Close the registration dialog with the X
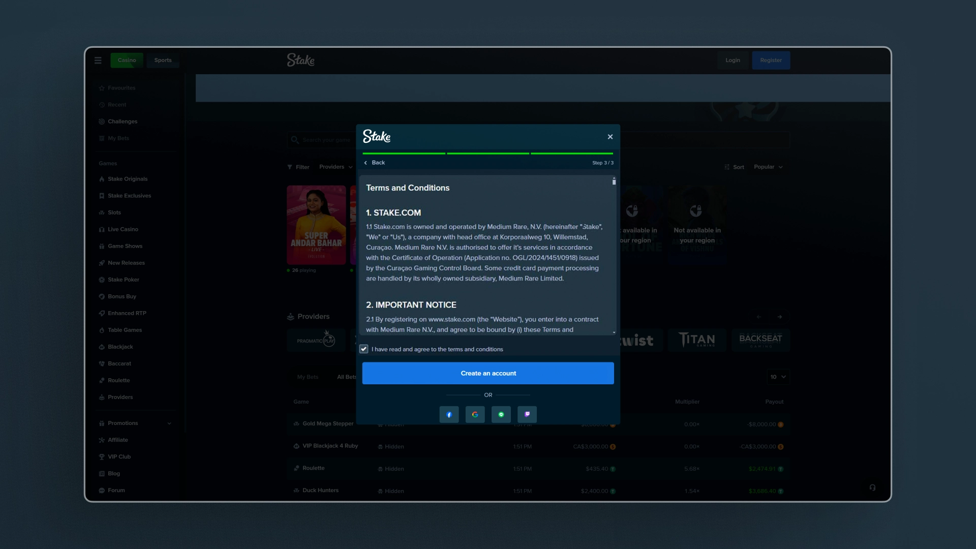 (x=610, y=137)
